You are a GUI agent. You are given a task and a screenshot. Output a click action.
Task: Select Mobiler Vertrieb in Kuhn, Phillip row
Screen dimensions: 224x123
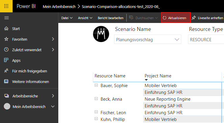161,119
